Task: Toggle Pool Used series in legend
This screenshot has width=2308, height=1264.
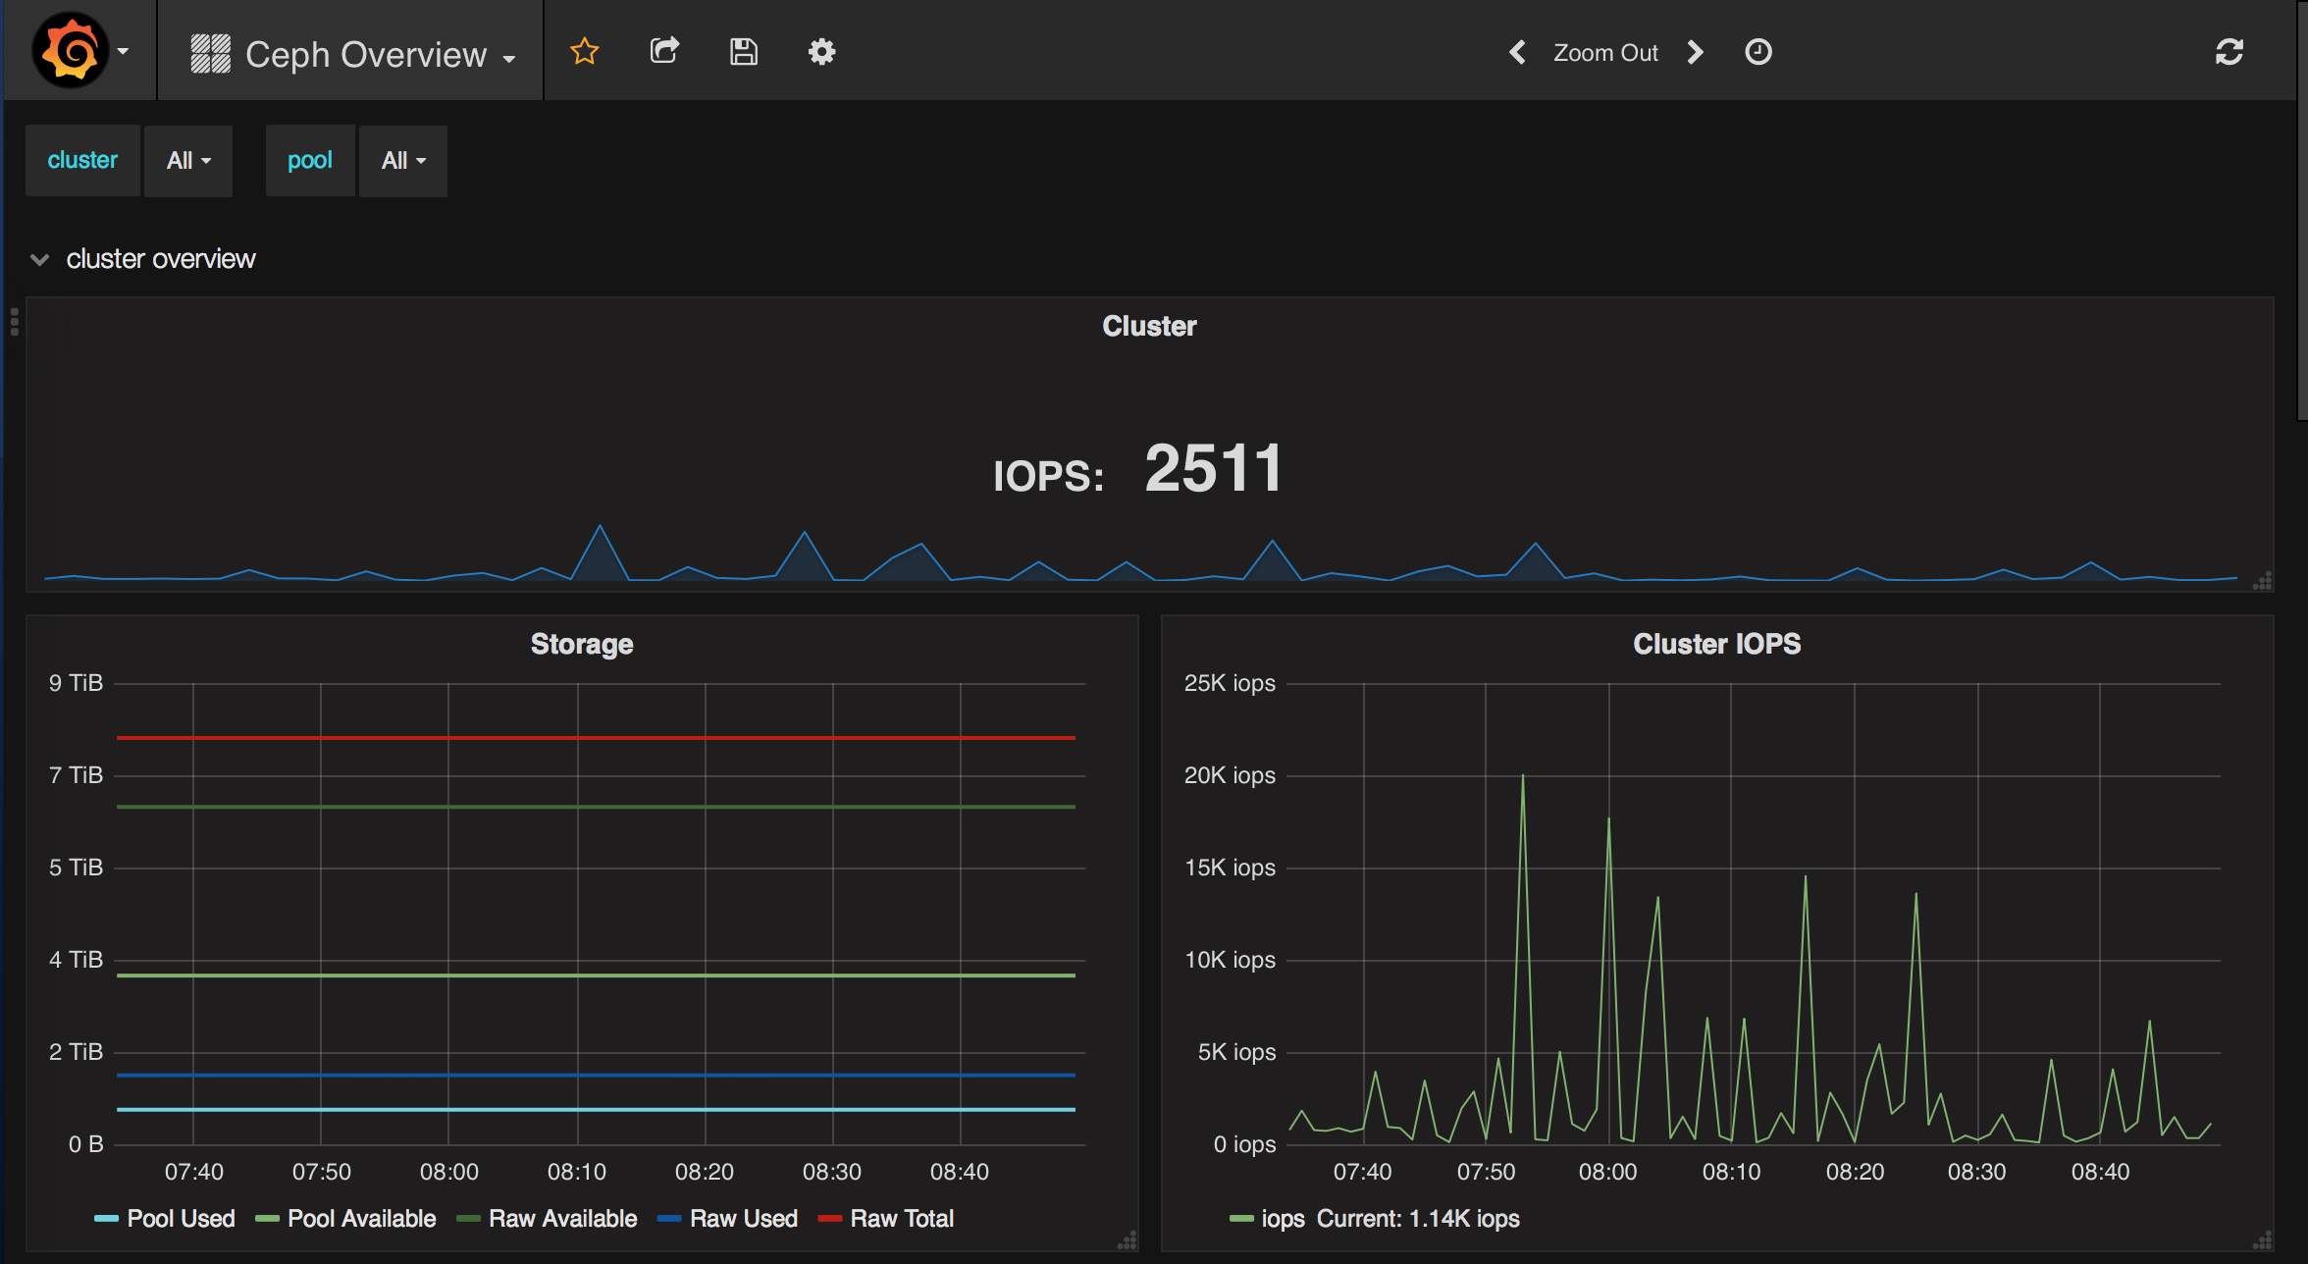Action: [x=181, y=1219]
